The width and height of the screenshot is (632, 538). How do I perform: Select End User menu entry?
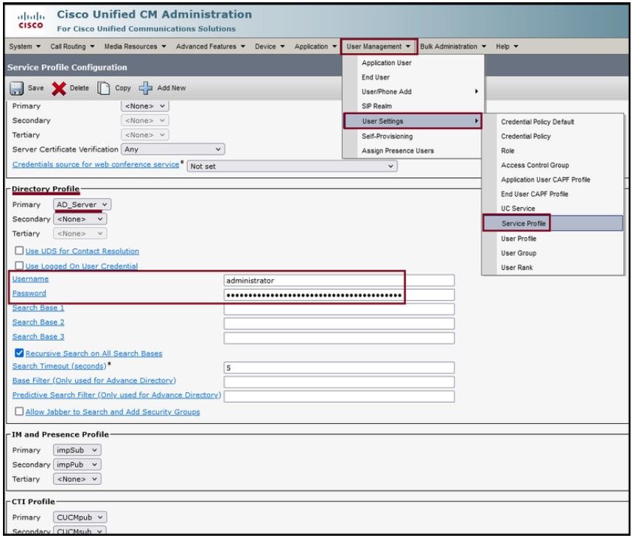[x=413, y=77]
